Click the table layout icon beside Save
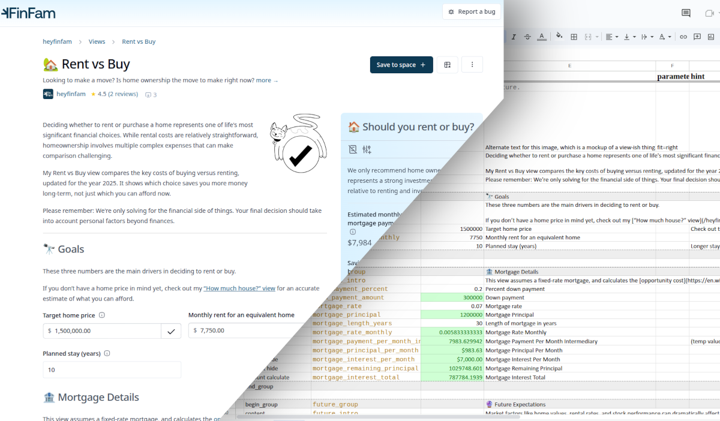Viewport: 720px width, 421px height. pyautogui.click(x=448, y=65)
